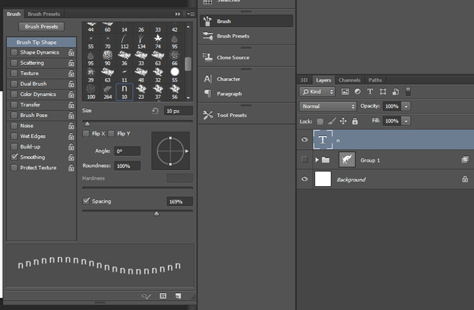Click the Size slider handle
Viewport: 474px width, 310px height.
click(87, 123)
